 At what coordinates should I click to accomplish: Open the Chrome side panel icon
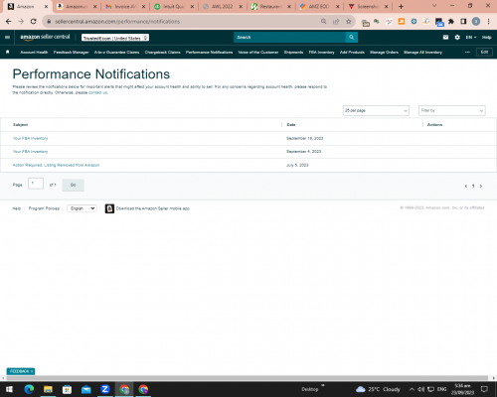click(x=463, y=22)
